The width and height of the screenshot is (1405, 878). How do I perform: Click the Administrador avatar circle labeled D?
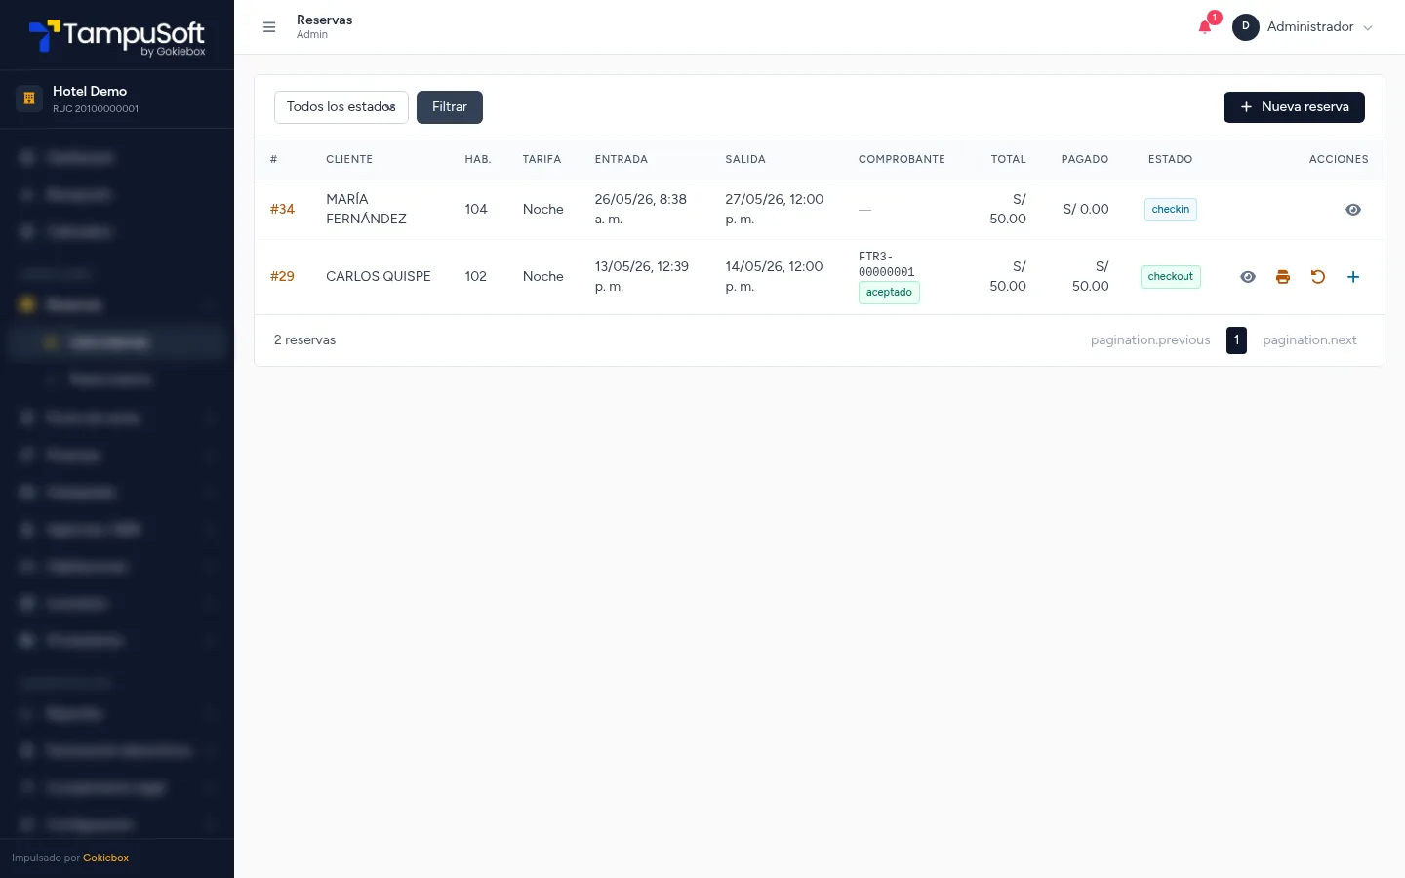point(1245,27)
